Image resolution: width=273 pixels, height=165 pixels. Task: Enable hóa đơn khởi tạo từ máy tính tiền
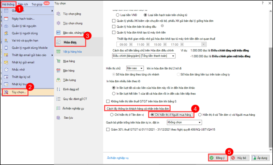pyautogui.click(x=114, y=32)
